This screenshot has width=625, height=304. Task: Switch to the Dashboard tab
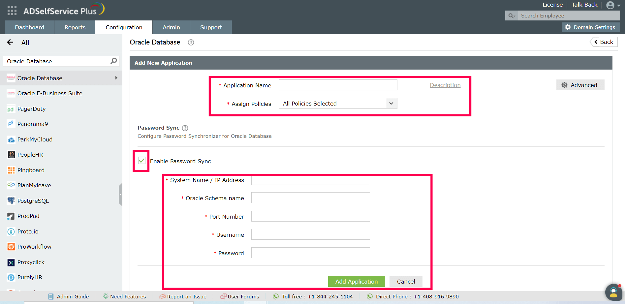tap(30, 27)
